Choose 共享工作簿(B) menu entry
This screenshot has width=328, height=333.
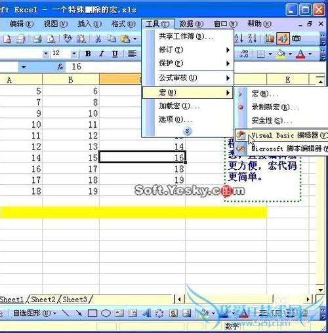[x=188, y=37]
